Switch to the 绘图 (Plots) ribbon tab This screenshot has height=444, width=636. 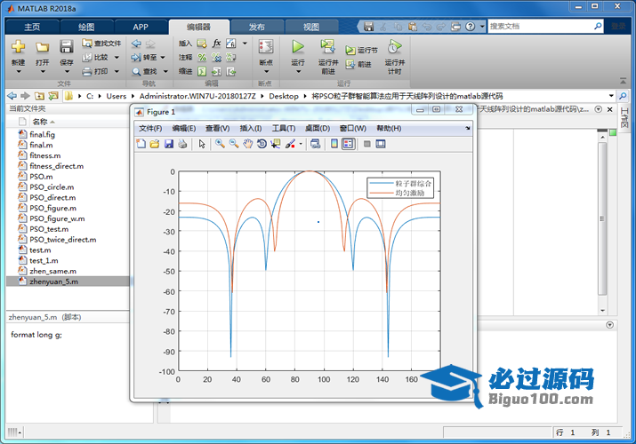click(87, 27)
